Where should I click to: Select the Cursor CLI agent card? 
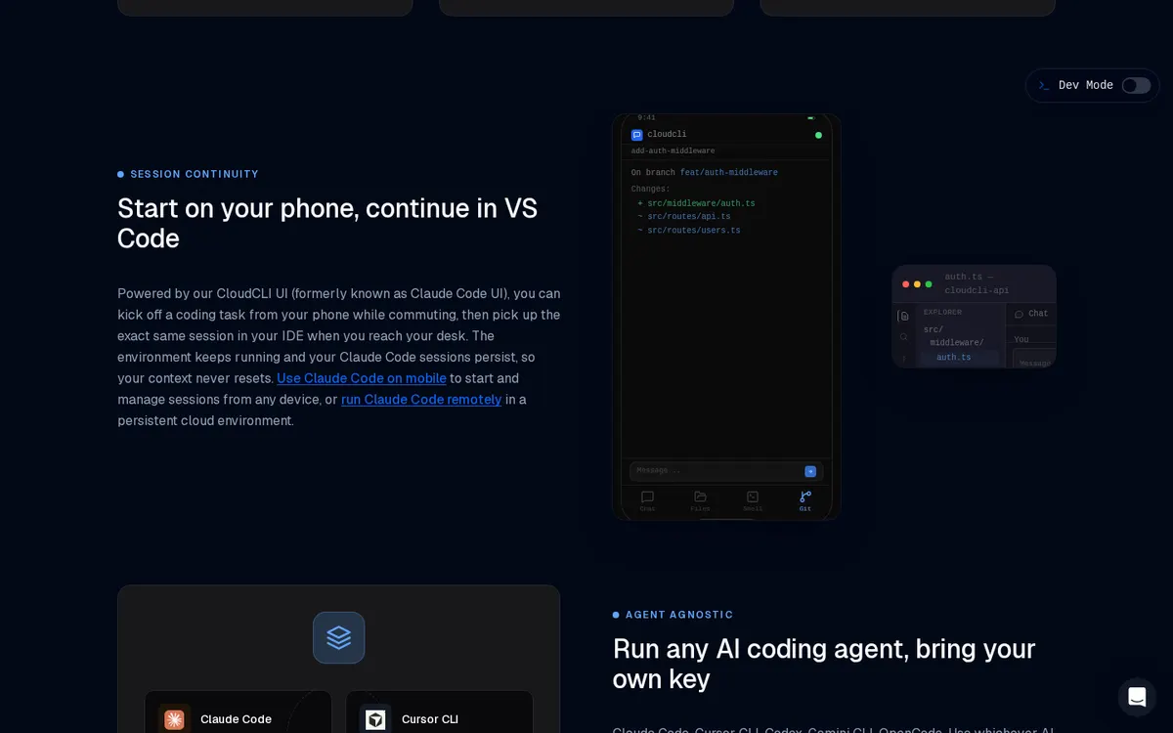(439, 712)
